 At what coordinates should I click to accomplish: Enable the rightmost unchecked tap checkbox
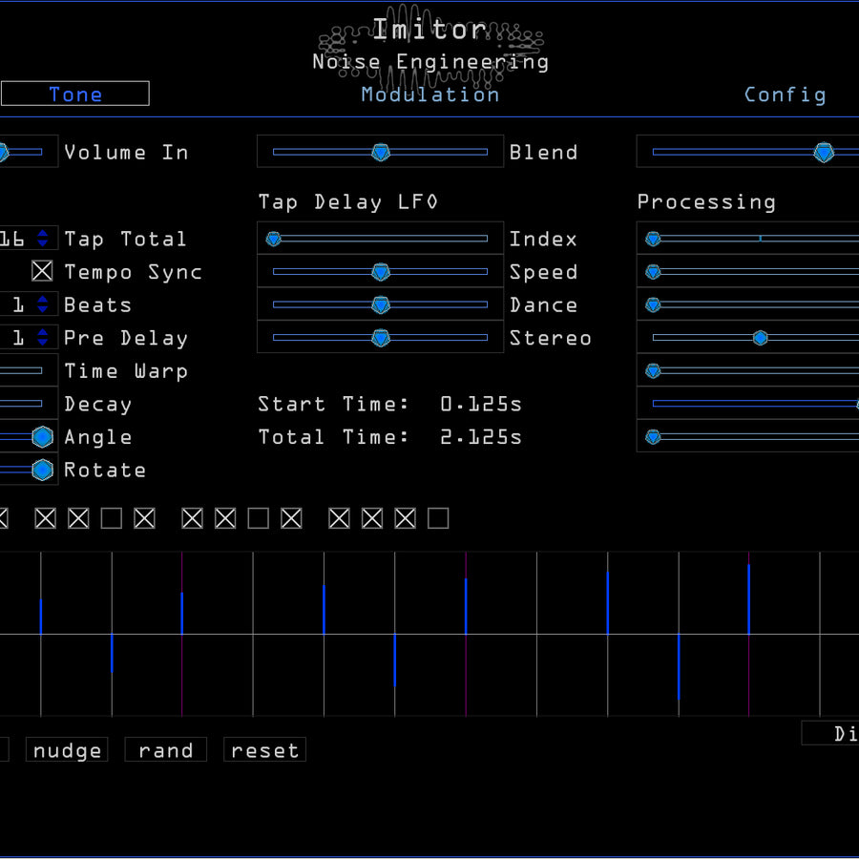[x=438, y=518]
